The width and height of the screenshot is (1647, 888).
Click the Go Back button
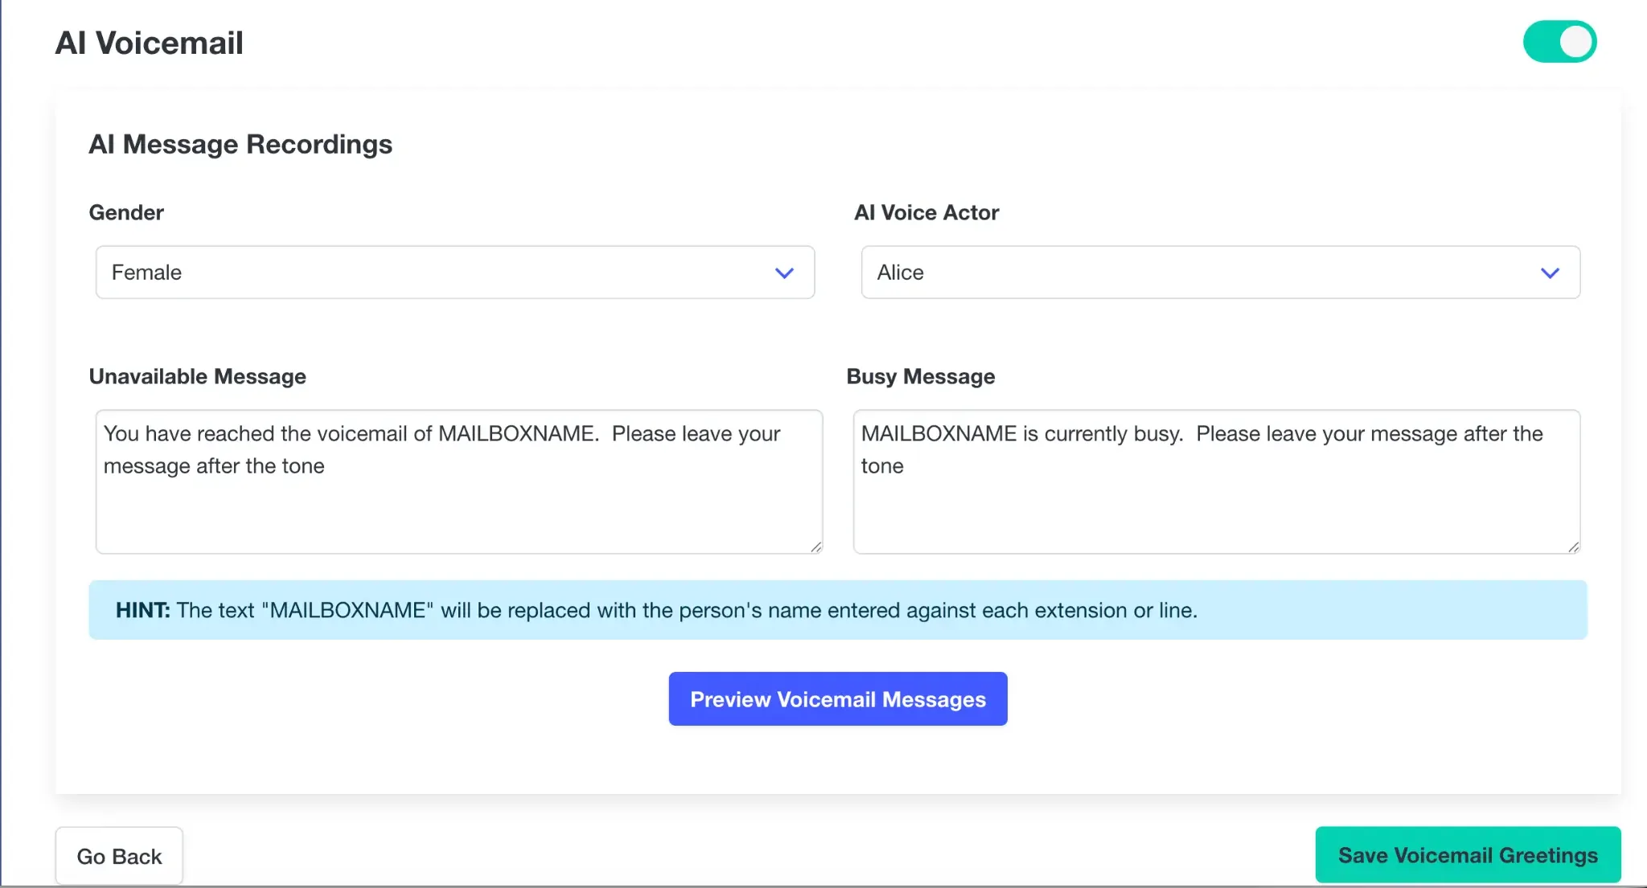point(118,855)
